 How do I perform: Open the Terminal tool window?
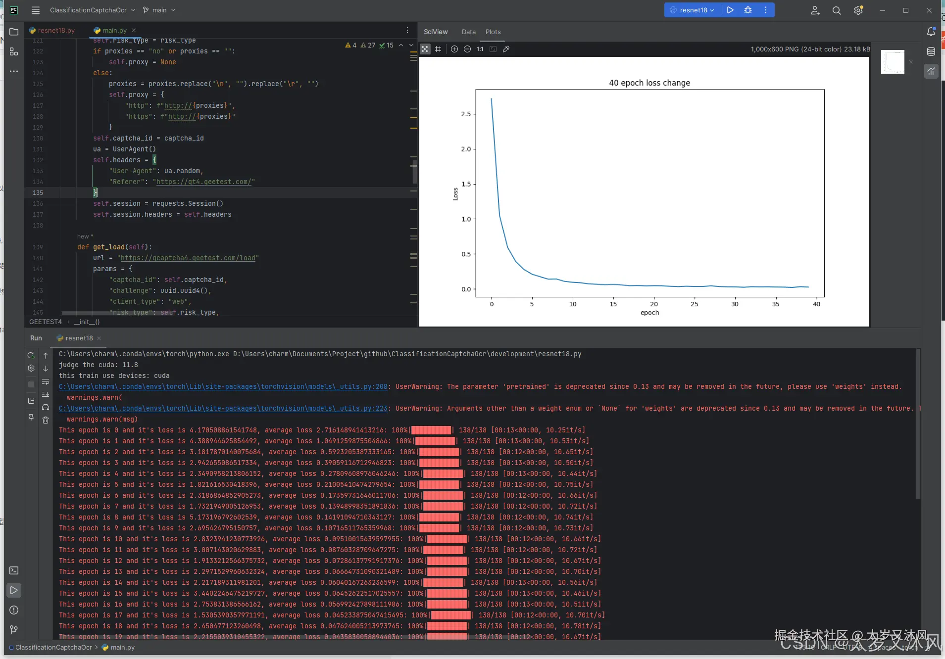pos(14,570)
